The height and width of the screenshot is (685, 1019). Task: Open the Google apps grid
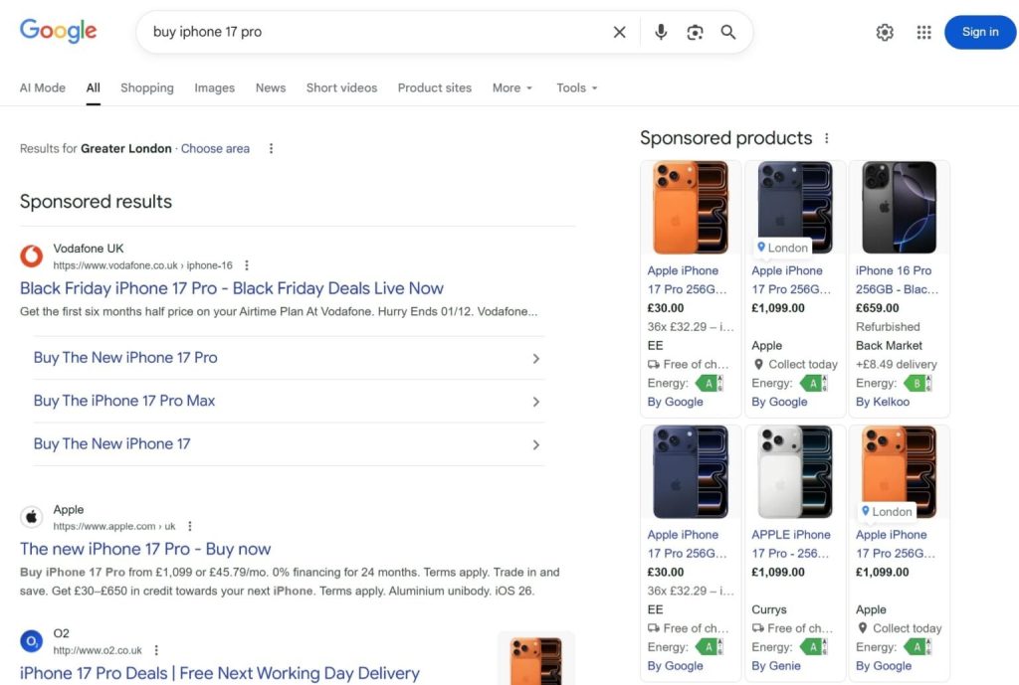pos(924,32)
